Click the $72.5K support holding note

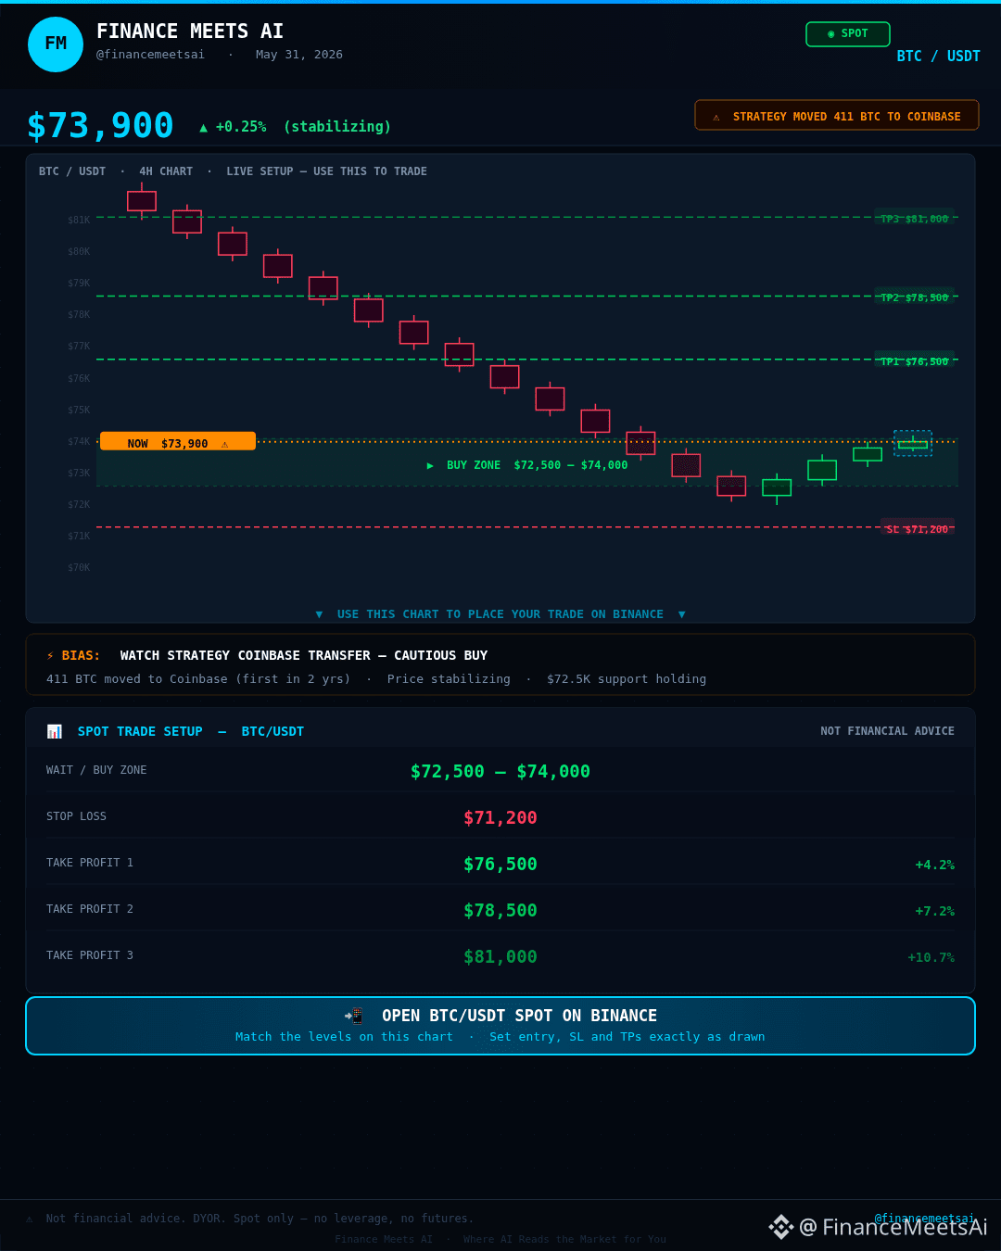point(627,679)
